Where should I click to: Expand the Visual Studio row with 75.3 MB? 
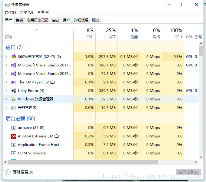6,74
